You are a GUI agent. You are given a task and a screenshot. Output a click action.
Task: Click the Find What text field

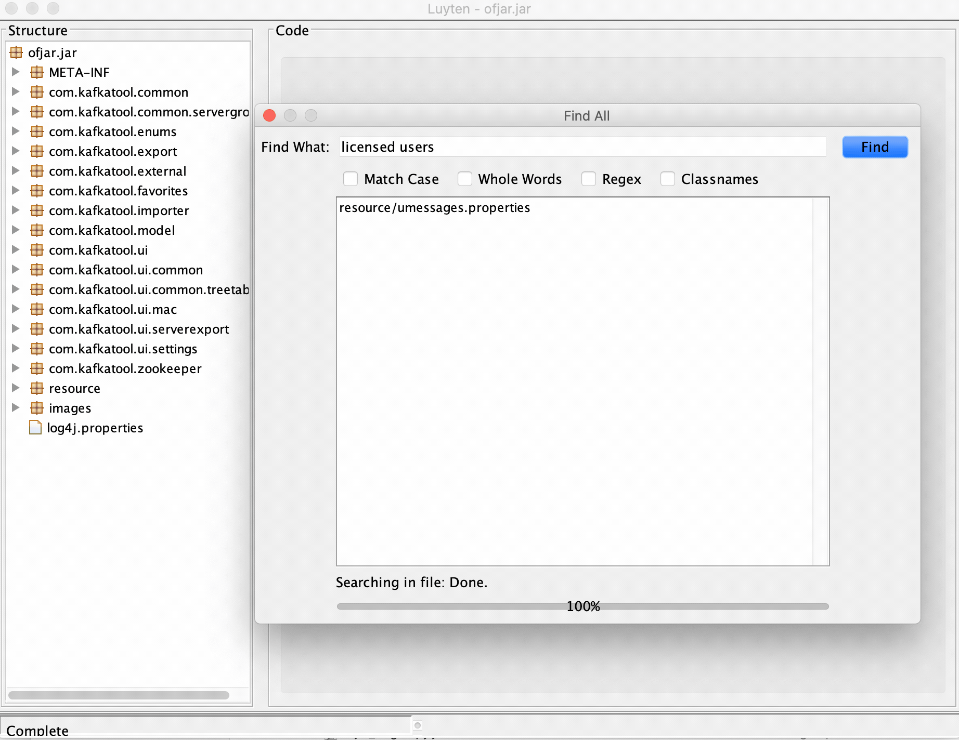(582, 147)
